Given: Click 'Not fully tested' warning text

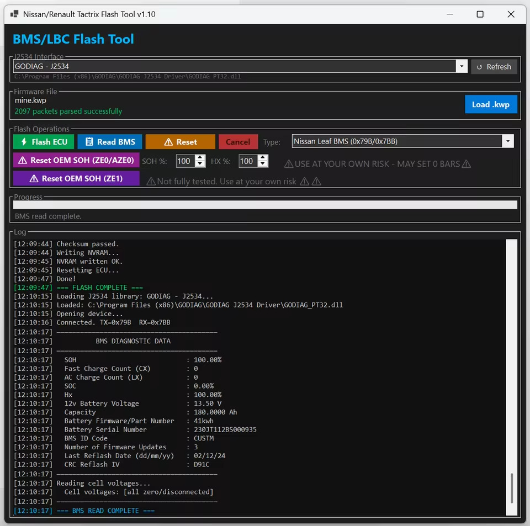Looking at the screenshot, I should pos(233,182).
